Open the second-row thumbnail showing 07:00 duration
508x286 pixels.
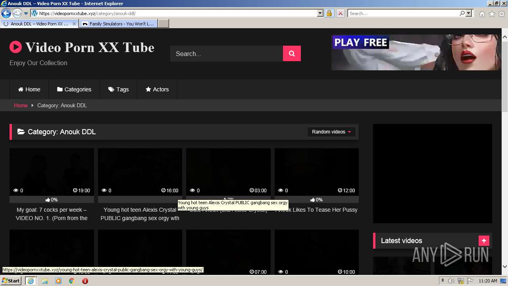[228, 252]
